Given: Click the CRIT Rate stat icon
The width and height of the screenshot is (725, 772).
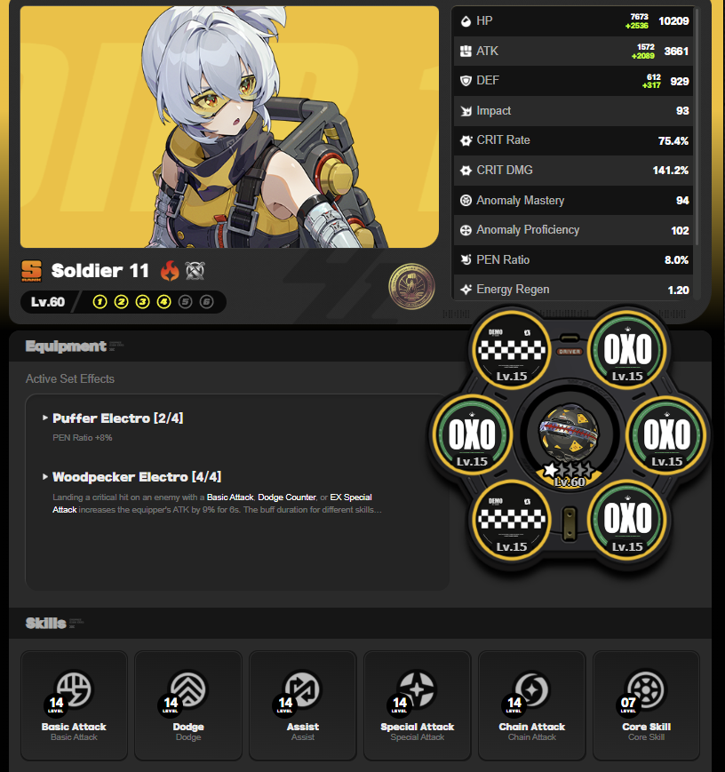Looking at the screenshot, I should [x=466, y=141].
